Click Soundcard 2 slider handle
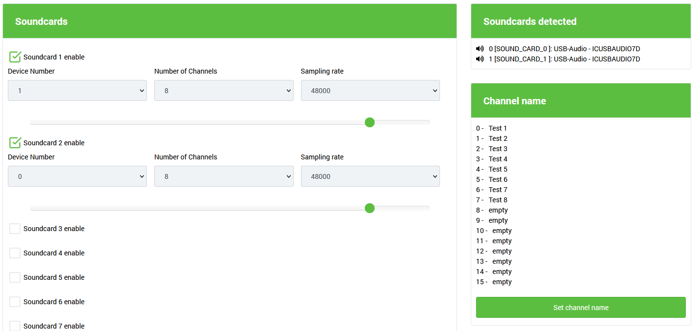 pos(370,208)
